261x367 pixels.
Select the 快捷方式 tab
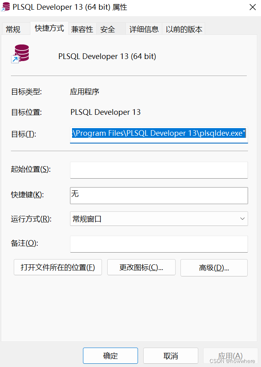click(49, 28)
